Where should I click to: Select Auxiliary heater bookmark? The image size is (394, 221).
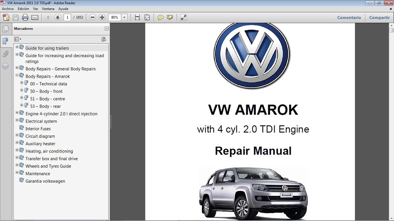tap(40, 144)
